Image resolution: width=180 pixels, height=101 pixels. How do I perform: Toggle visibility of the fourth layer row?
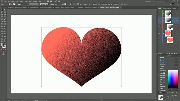(x=159, y=33)
